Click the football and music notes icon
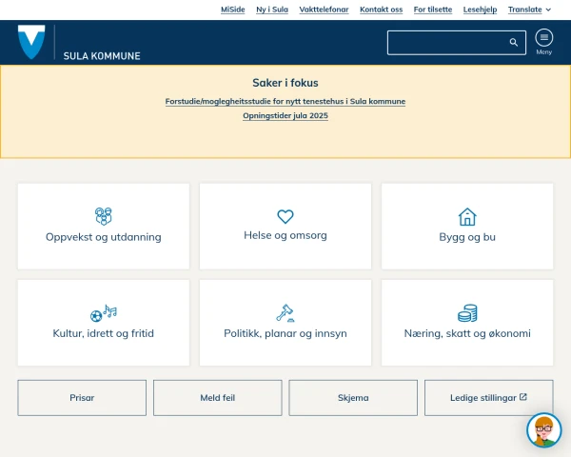 pyautogui.click(x=104, y=312)
